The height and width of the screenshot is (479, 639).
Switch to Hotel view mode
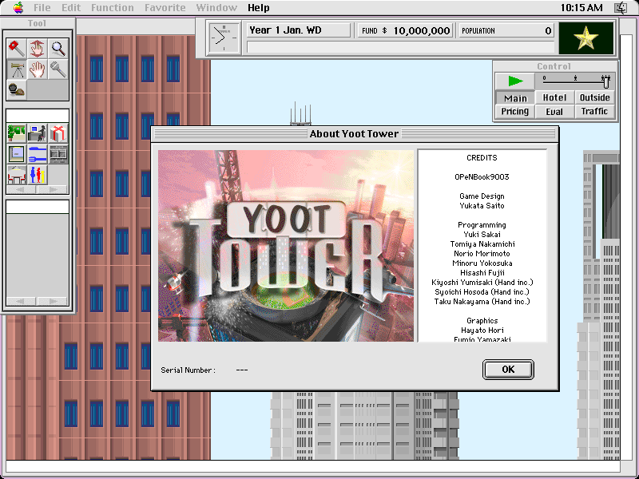[554, 97]
